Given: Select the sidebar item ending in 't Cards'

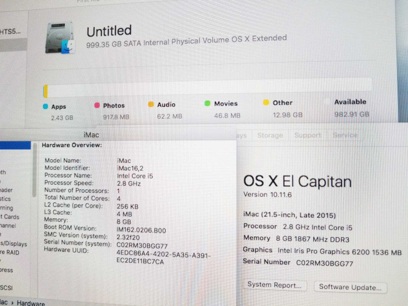Looking at the screenshot, I should [10, 217].
